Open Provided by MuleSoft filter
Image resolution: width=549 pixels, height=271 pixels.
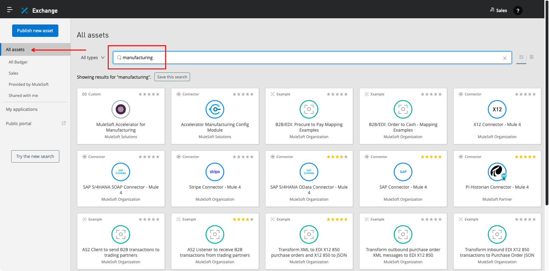(29, 84)
